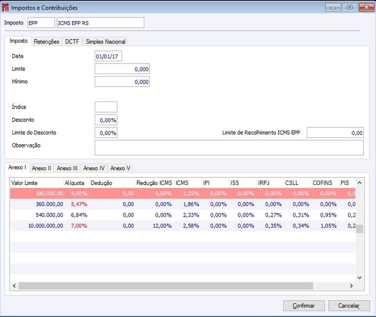Click the IPI column header
This screenshot has width=376, height=317.
point(216,183)
